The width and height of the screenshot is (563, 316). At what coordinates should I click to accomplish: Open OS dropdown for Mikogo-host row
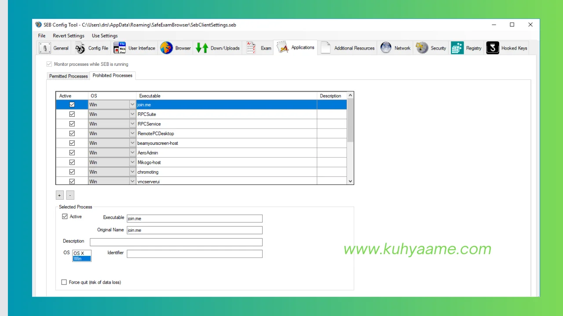click(132, 162)
